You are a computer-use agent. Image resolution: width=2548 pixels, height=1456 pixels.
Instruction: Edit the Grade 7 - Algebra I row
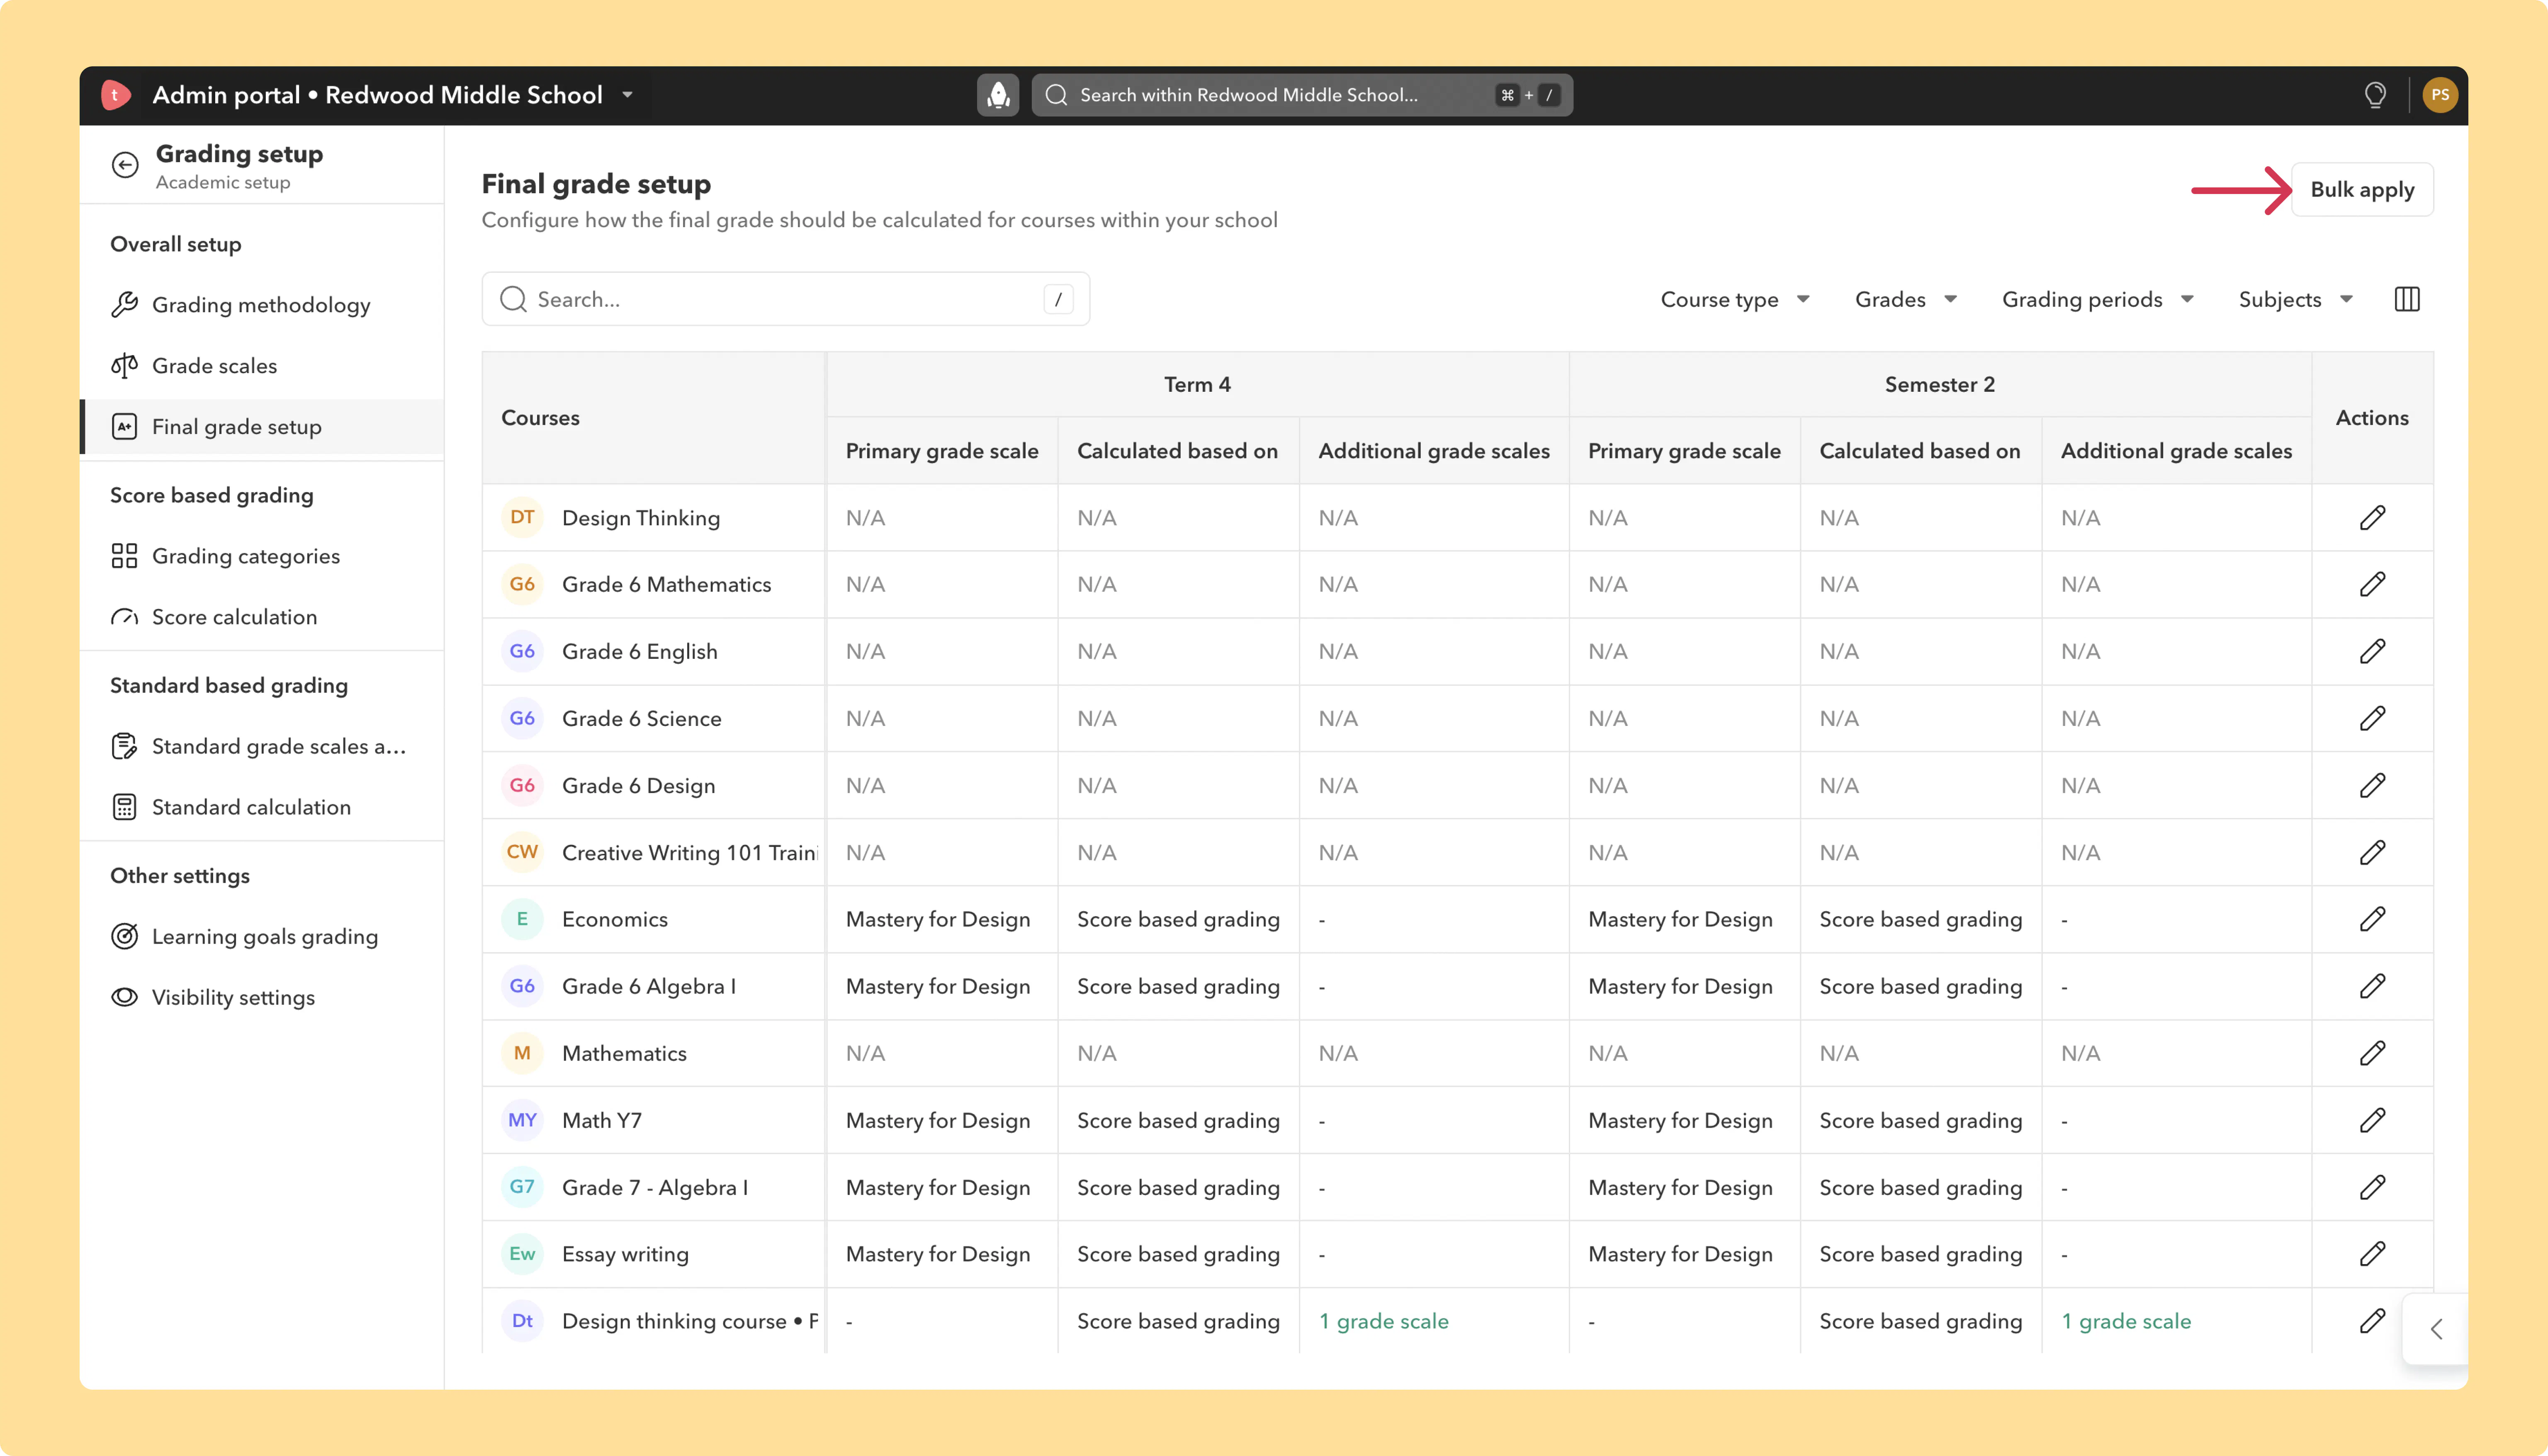point(2372,1187)
